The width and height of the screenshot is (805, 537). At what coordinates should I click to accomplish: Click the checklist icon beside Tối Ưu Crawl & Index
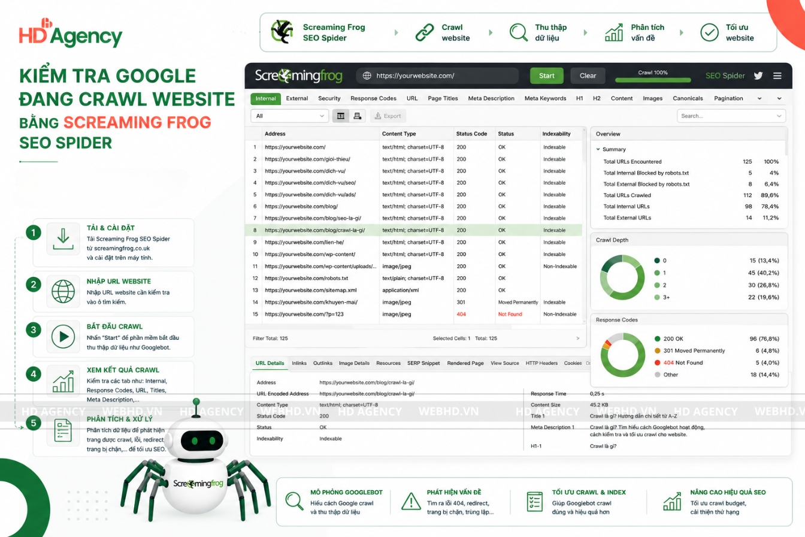click(x=535, y=501)
